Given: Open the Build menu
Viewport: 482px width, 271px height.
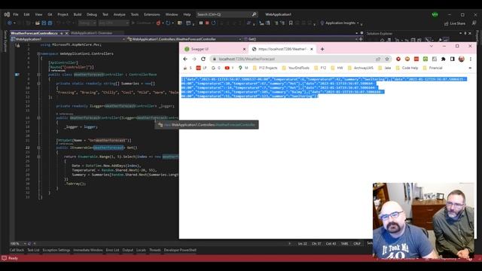Looking at the screenshot, I should [x=78, y=14].
